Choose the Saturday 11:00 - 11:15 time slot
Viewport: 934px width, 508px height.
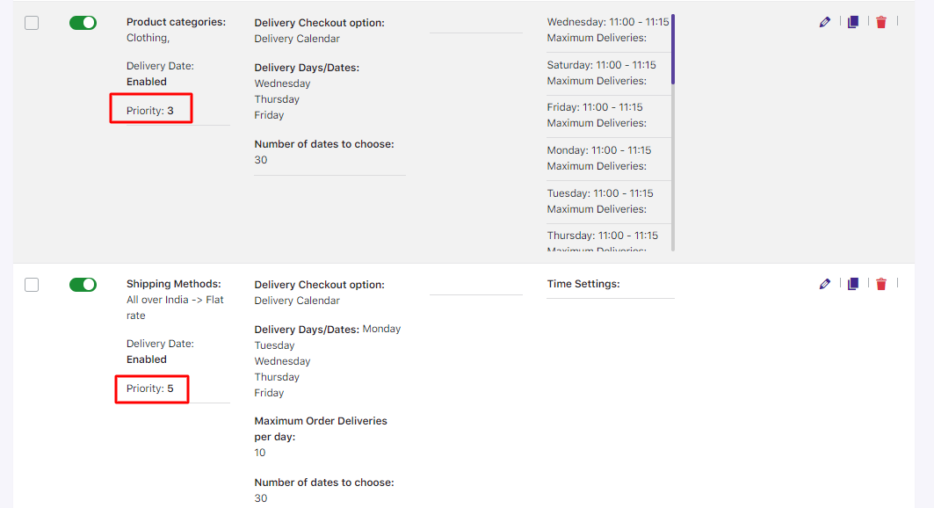[x=601, y=65]
